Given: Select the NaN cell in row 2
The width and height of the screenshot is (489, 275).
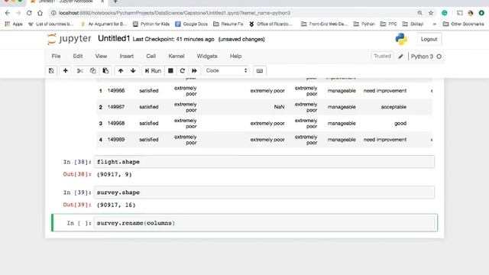Looking at the screenshot, I should [x=279, y=107].
